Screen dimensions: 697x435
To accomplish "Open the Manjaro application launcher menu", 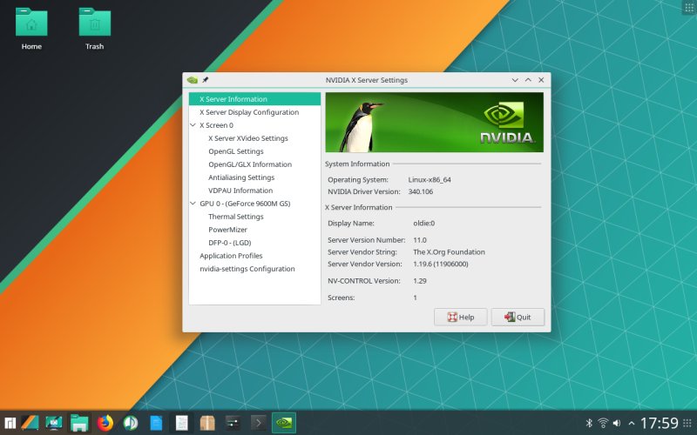I will point(10,423).
